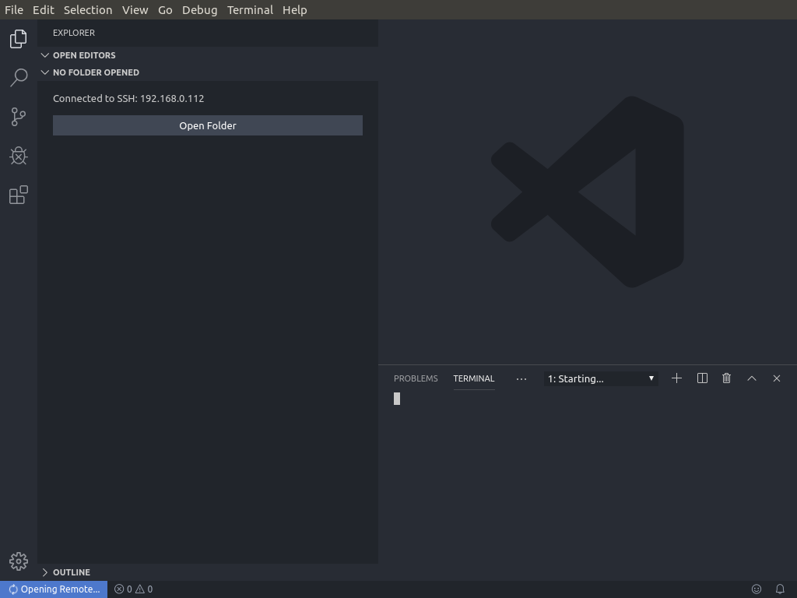The height and width of the screenshot is (598, 797).
Task: Open the Edit menu
Action: 44,9
